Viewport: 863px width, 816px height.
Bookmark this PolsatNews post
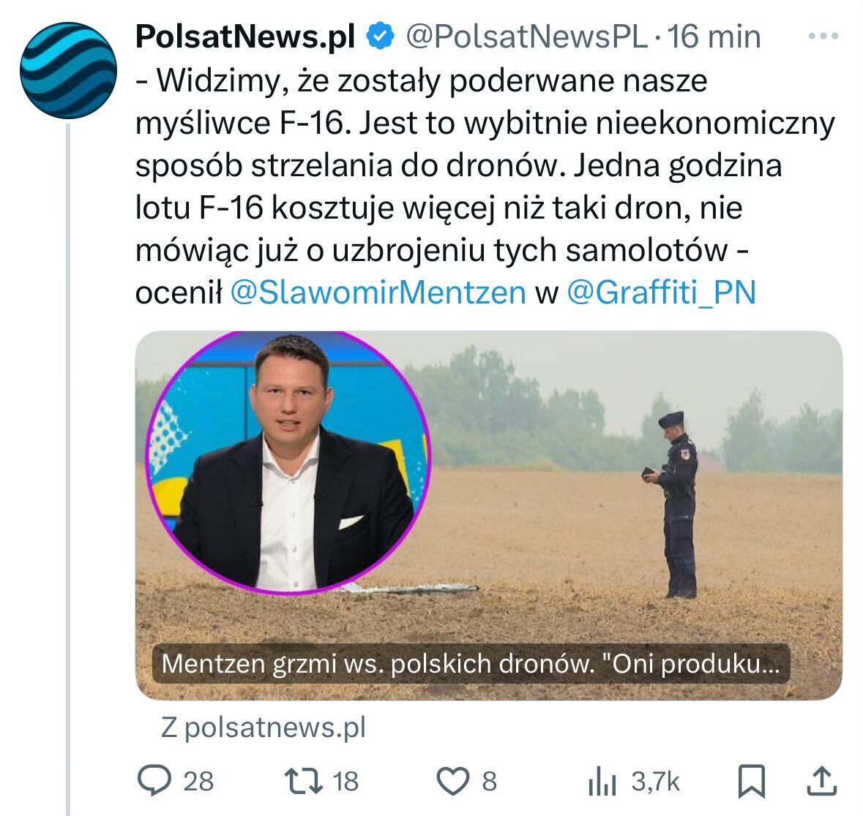click(752, 780)
